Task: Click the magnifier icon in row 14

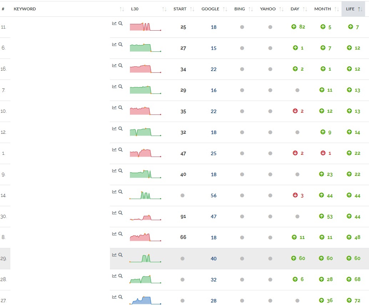Action: point(121,192)
